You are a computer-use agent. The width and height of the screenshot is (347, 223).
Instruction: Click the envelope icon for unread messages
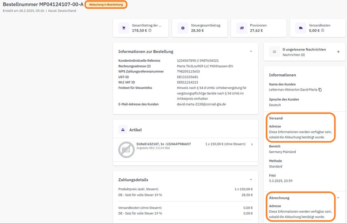[275, 52]
